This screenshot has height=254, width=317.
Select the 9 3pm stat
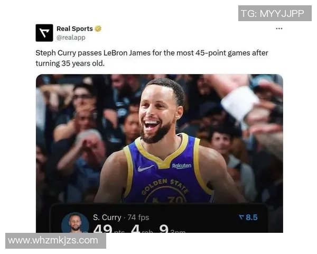172,229
